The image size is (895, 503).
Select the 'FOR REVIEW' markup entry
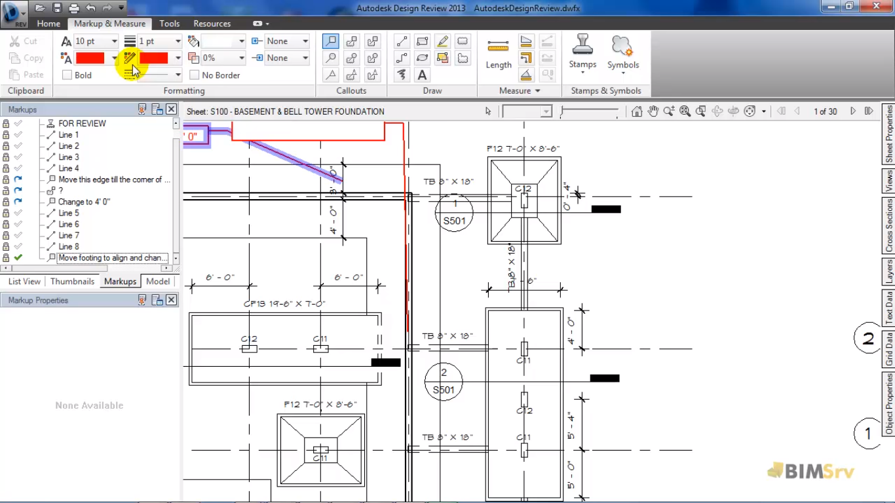point(82,123)
